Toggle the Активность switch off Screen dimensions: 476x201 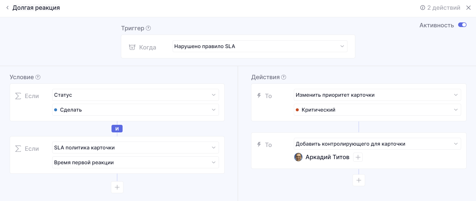462,25
